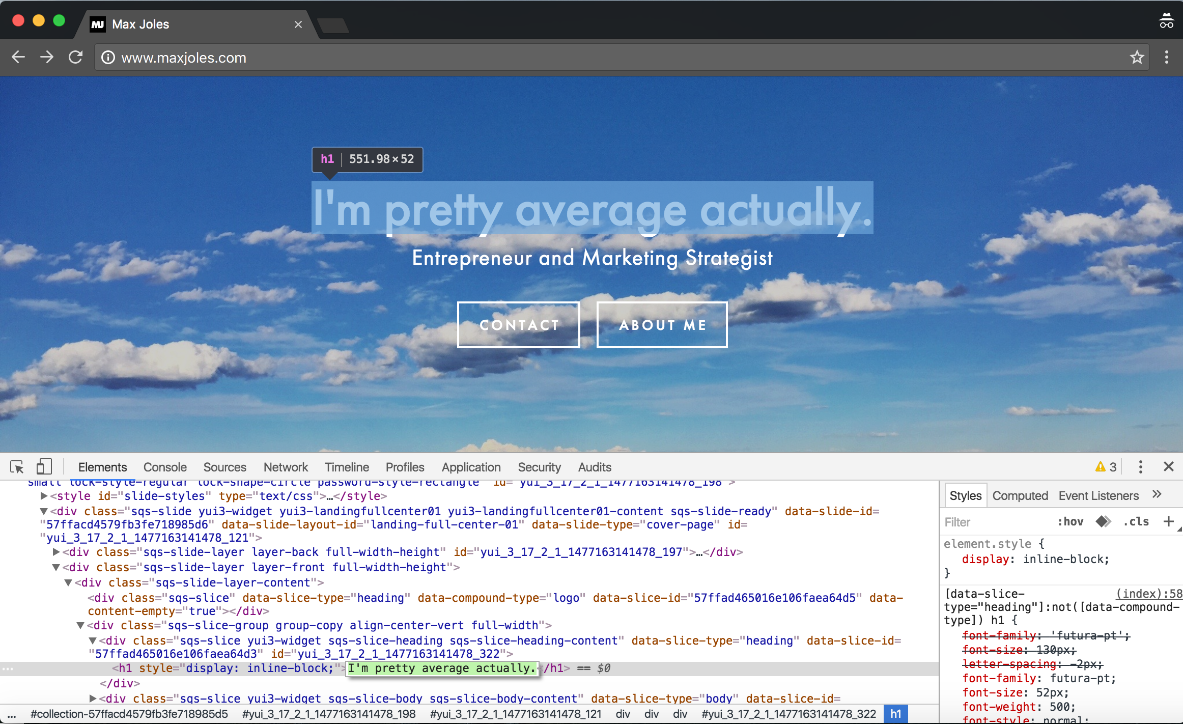Viewport: 1183px width, 724px height.
Task: Bookmark this page with the star icon
Action: (1137, 57)
